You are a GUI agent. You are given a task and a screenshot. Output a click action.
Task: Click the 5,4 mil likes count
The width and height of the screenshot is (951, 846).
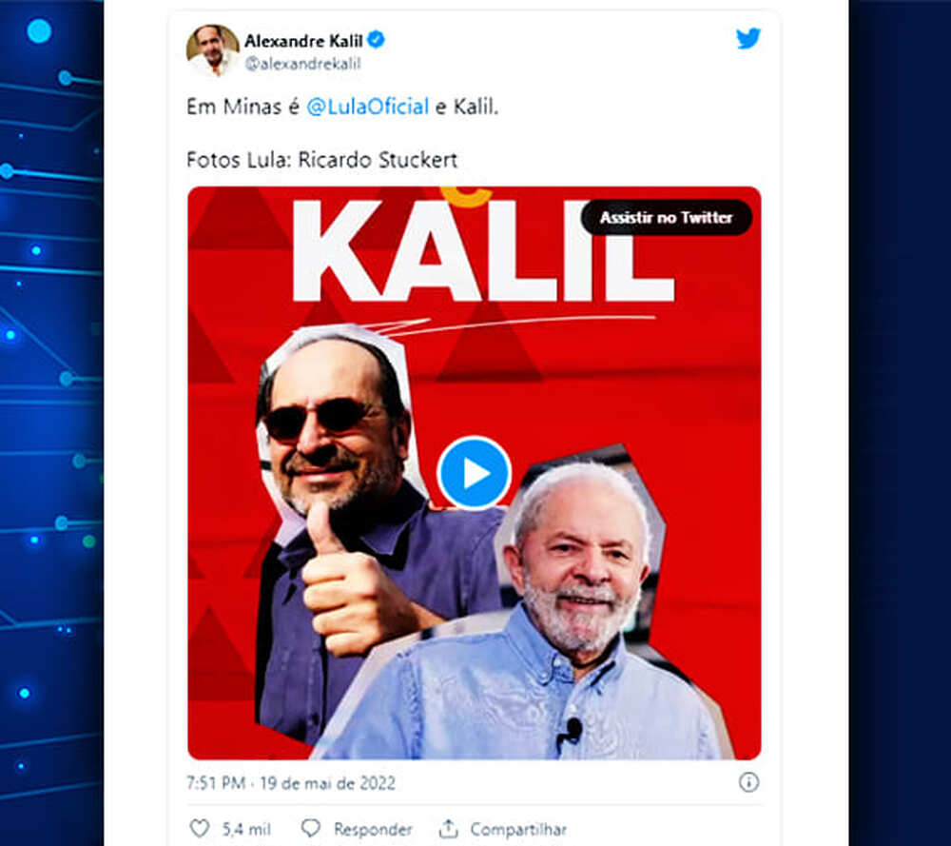(246, 829)
